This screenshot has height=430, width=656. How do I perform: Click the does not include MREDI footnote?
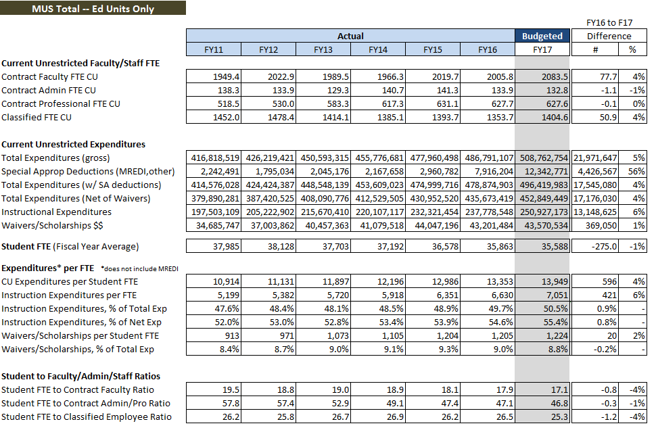click(x=139, y=268)
